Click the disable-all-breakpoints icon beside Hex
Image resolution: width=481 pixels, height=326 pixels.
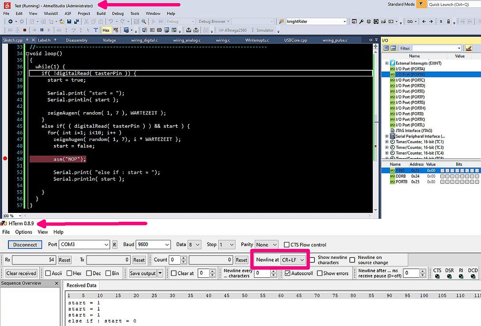coord(116,30)
